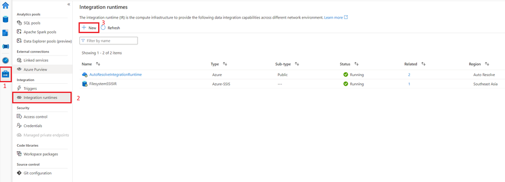Open the Home hub icon
The height and width of the screenshot is (182, 505).
6,6
